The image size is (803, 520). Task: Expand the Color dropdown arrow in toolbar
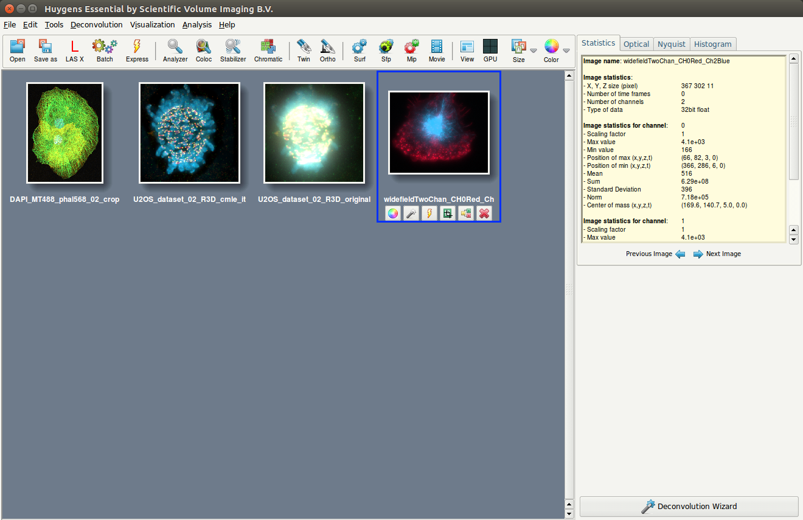tap(566, 51)
